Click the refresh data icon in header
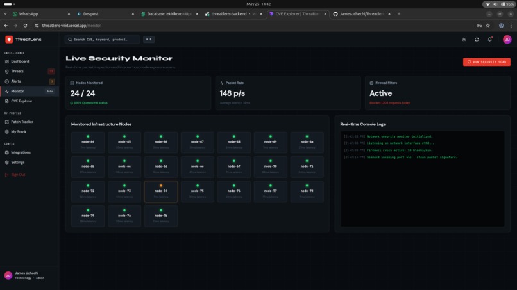Image resolution: width=517 pixels, height=290 pixels. tap(477, 40)
